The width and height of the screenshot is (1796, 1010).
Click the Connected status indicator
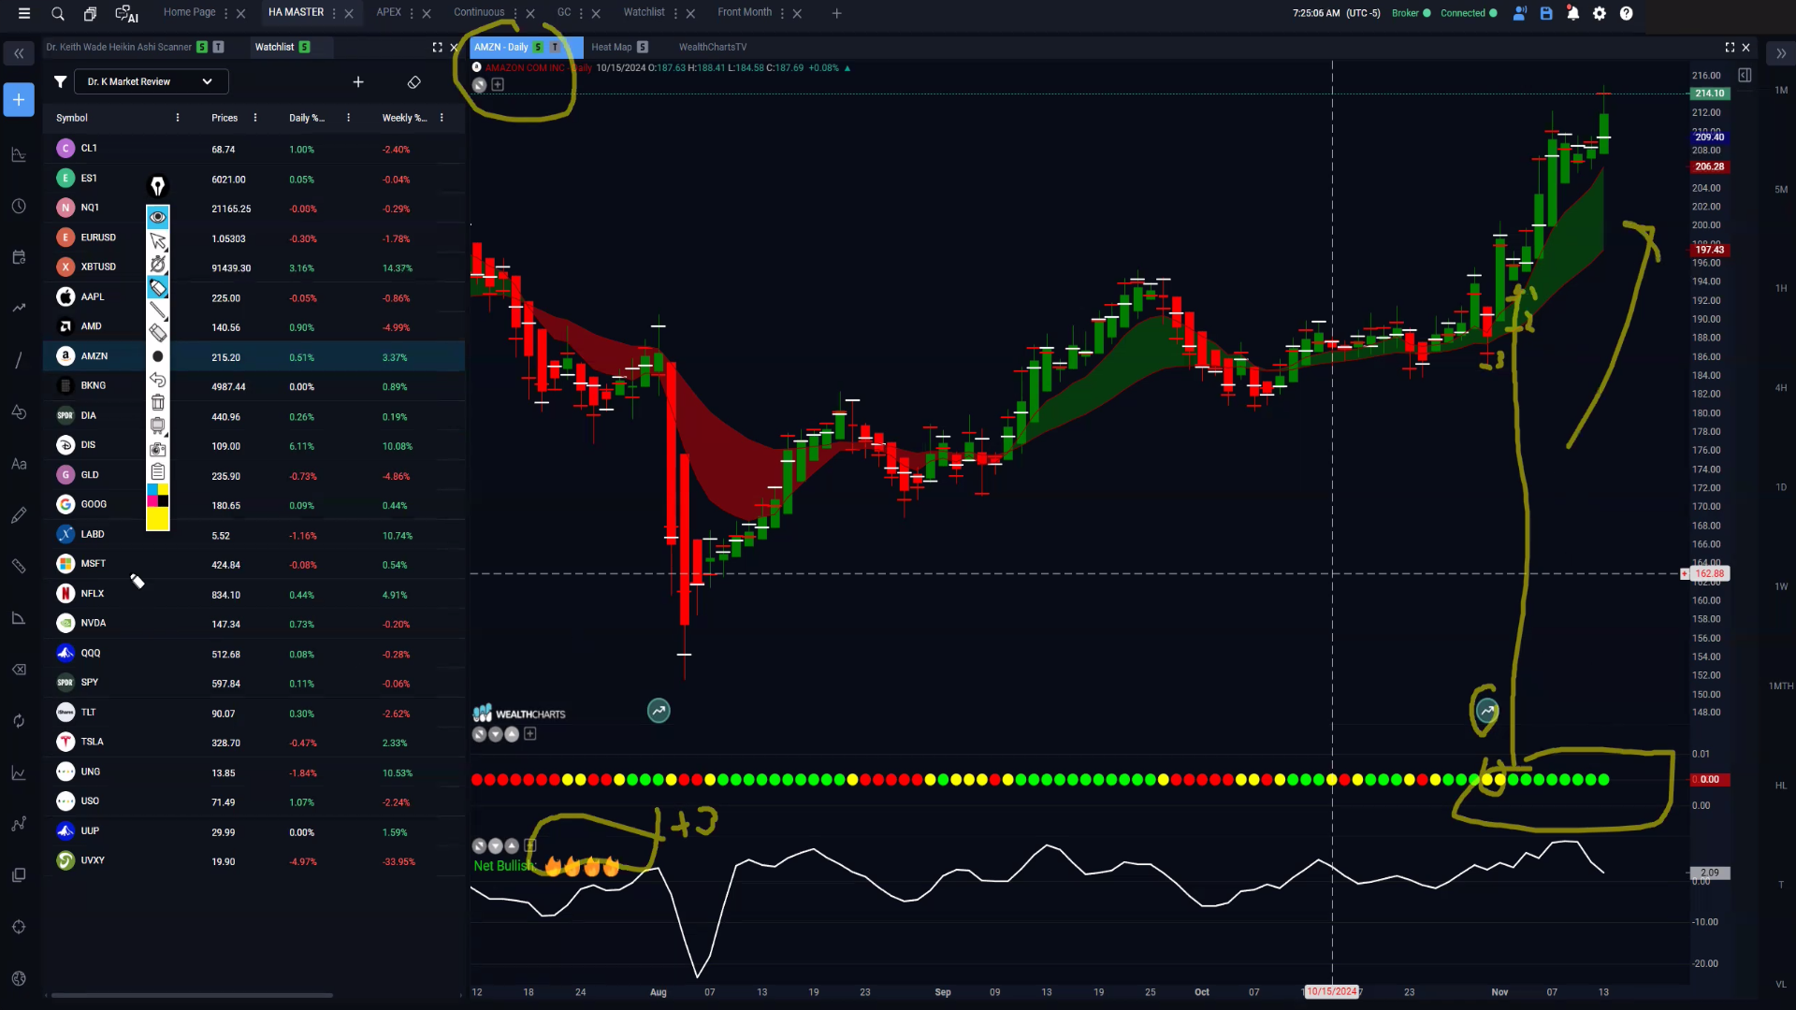pos(1469,13)
